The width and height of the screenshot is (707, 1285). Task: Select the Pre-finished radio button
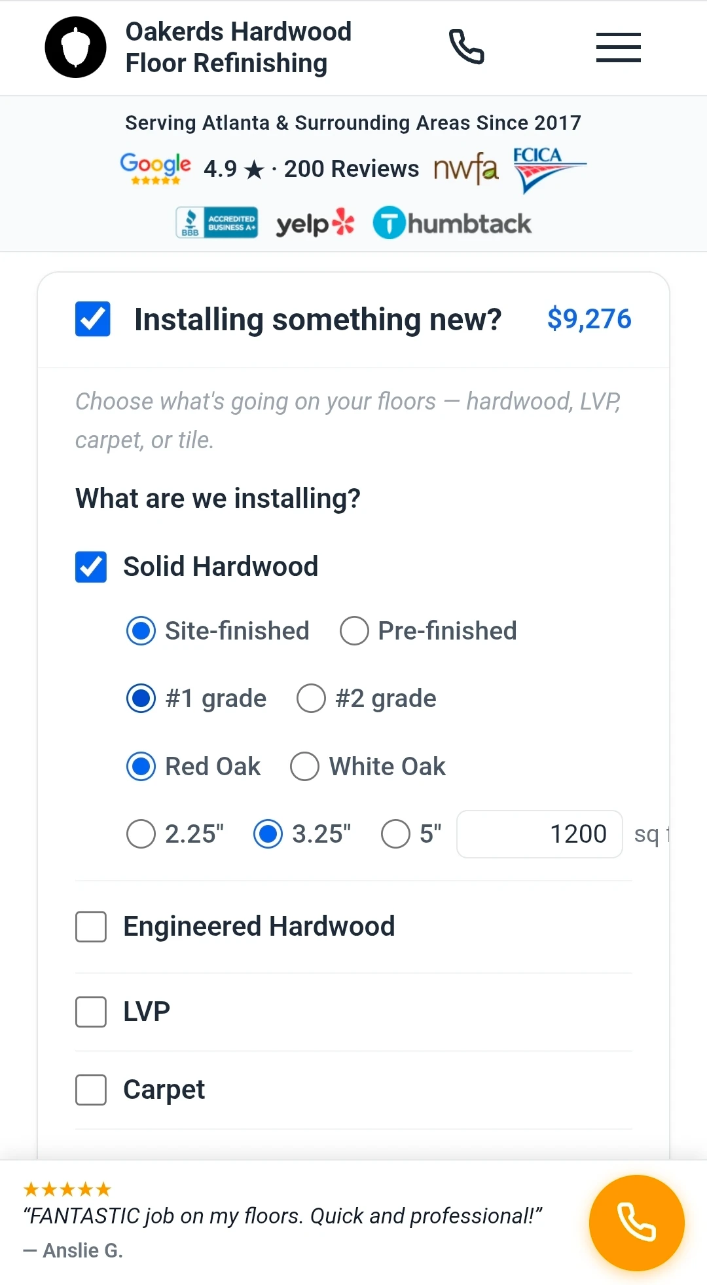(x=353, y=631)
